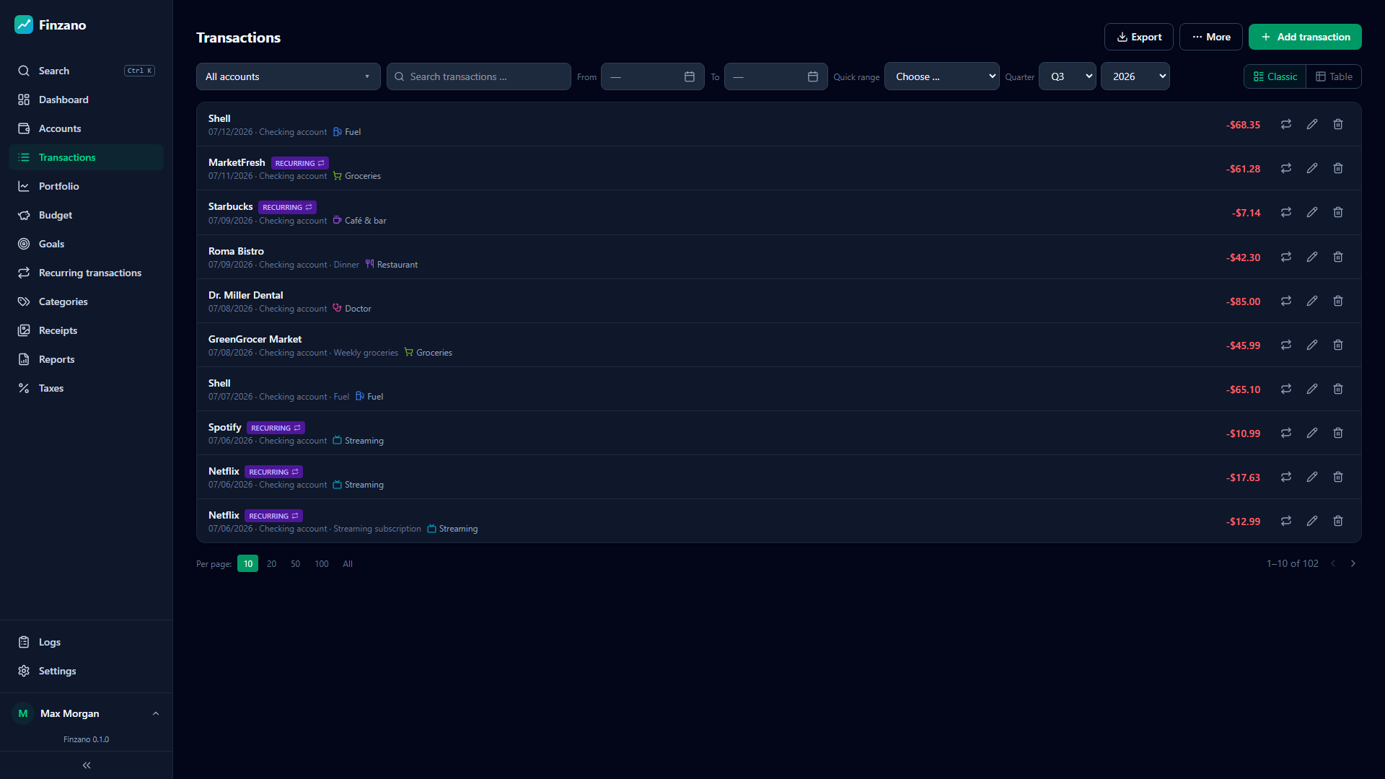This screenshot has height=779, width=1385.
Task: Open the From date calendar picker
Action: pos(690,76)
